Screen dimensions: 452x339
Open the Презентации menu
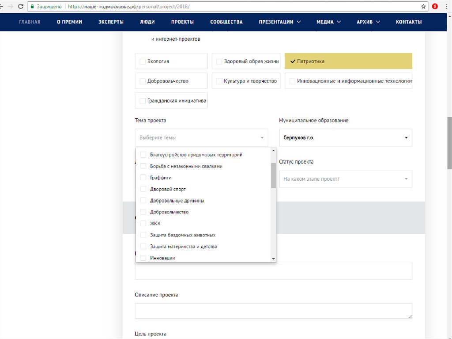click(280, 22)
